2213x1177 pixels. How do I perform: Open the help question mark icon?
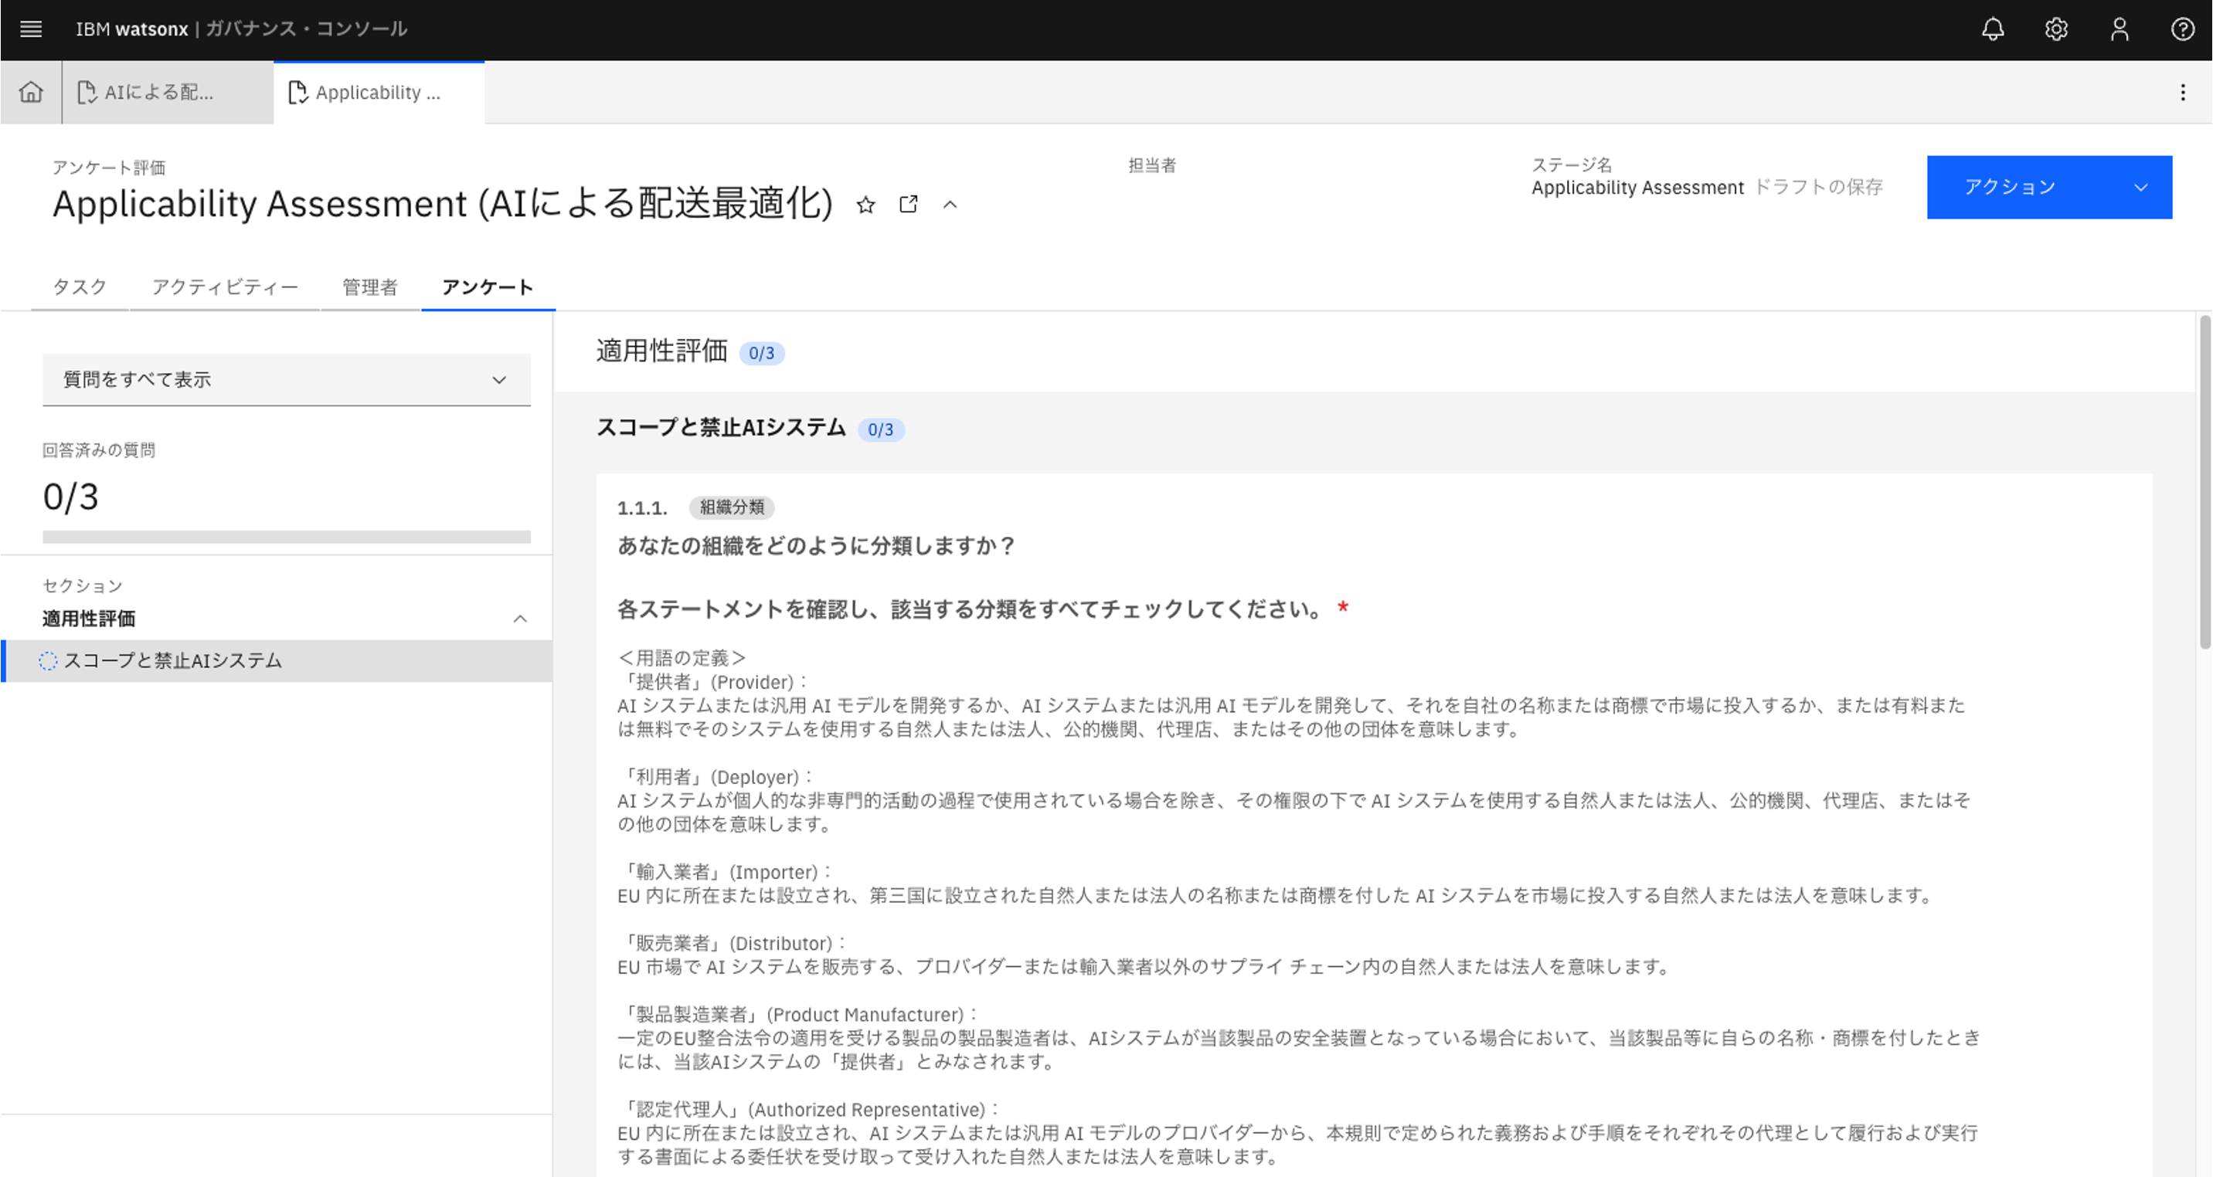tap(2182, 29)
